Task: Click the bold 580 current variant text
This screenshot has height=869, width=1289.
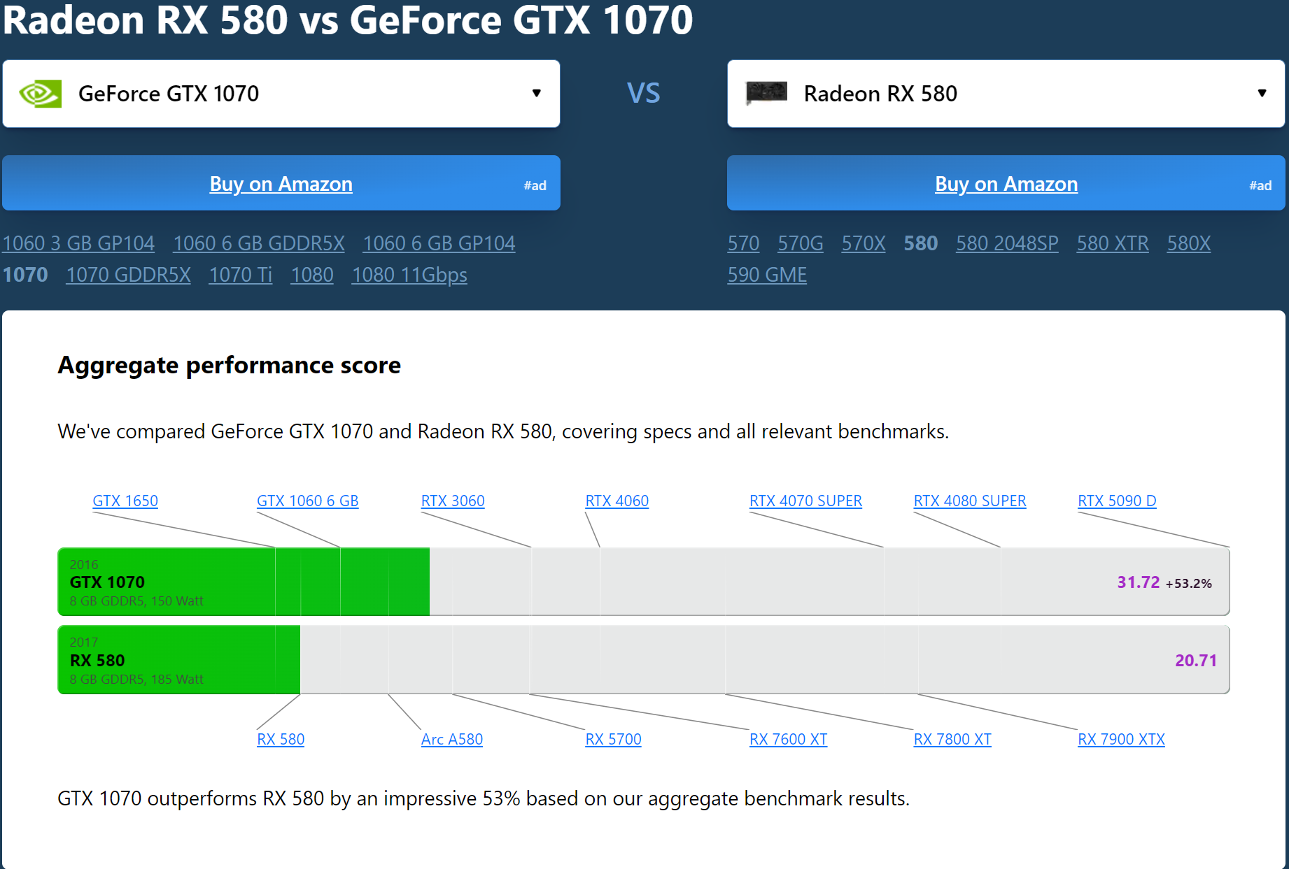Action: pos(921,243)
